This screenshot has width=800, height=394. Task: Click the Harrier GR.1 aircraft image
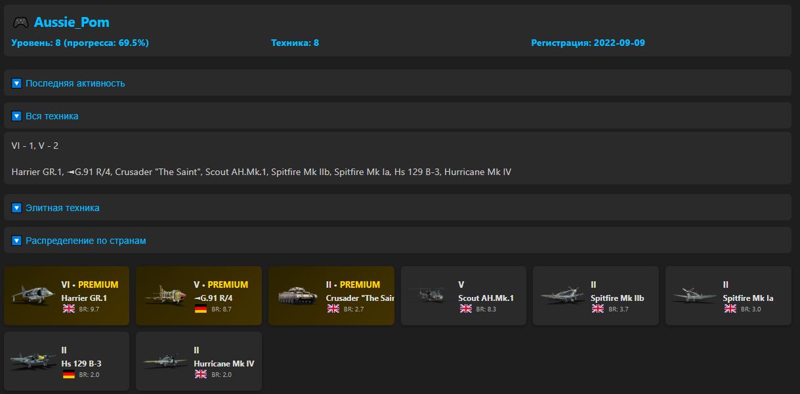(x=33, y=296)
